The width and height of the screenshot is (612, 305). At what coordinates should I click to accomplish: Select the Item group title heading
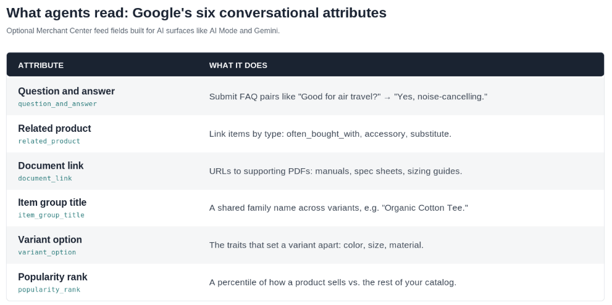click(x=52, y=203)
